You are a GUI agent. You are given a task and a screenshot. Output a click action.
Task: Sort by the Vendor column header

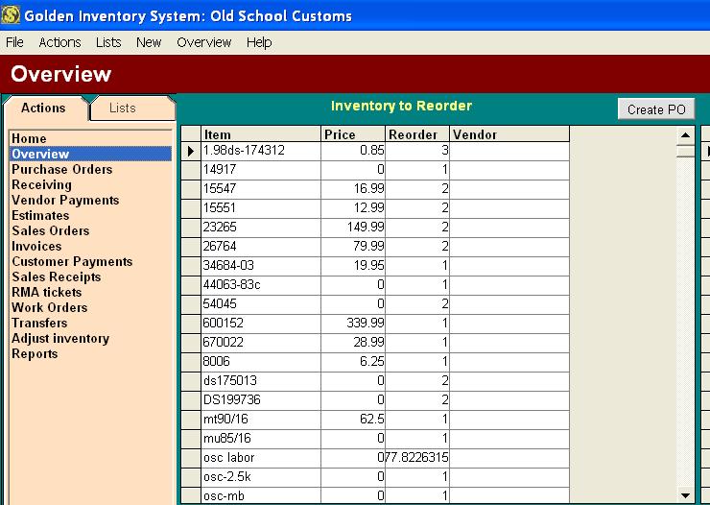pos(509,134)
